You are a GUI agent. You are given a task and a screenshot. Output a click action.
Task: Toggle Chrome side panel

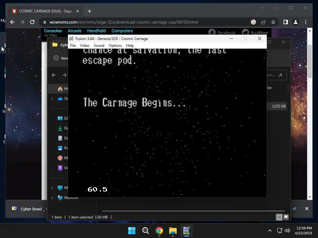(286, 22)
